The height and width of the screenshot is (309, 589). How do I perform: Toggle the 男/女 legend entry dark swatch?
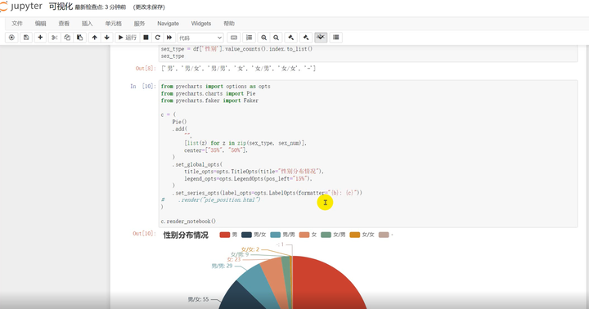[x=246, y=235]
